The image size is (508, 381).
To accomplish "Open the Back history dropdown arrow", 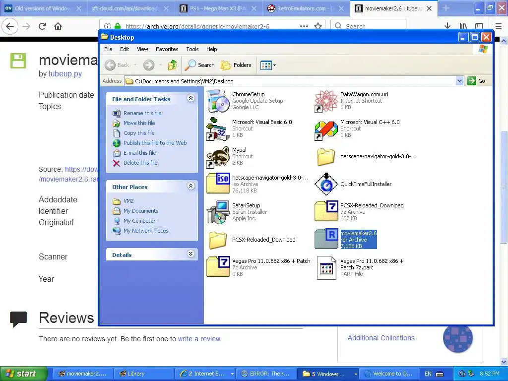I will tap(135, 65).
